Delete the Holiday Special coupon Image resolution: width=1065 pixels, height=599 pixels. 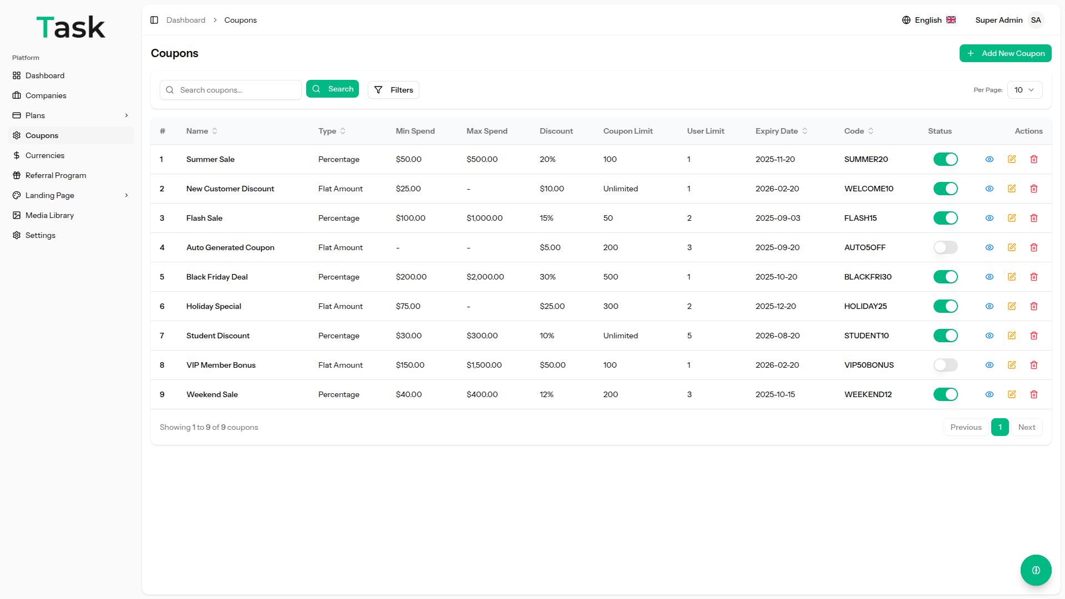pyautogui.click(x=1033, y=306)
